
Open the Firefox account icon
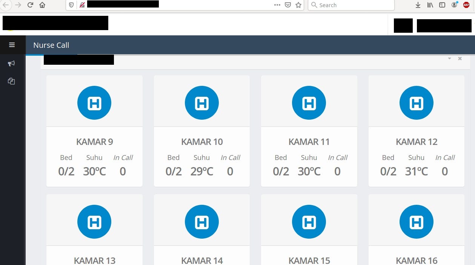454,5
